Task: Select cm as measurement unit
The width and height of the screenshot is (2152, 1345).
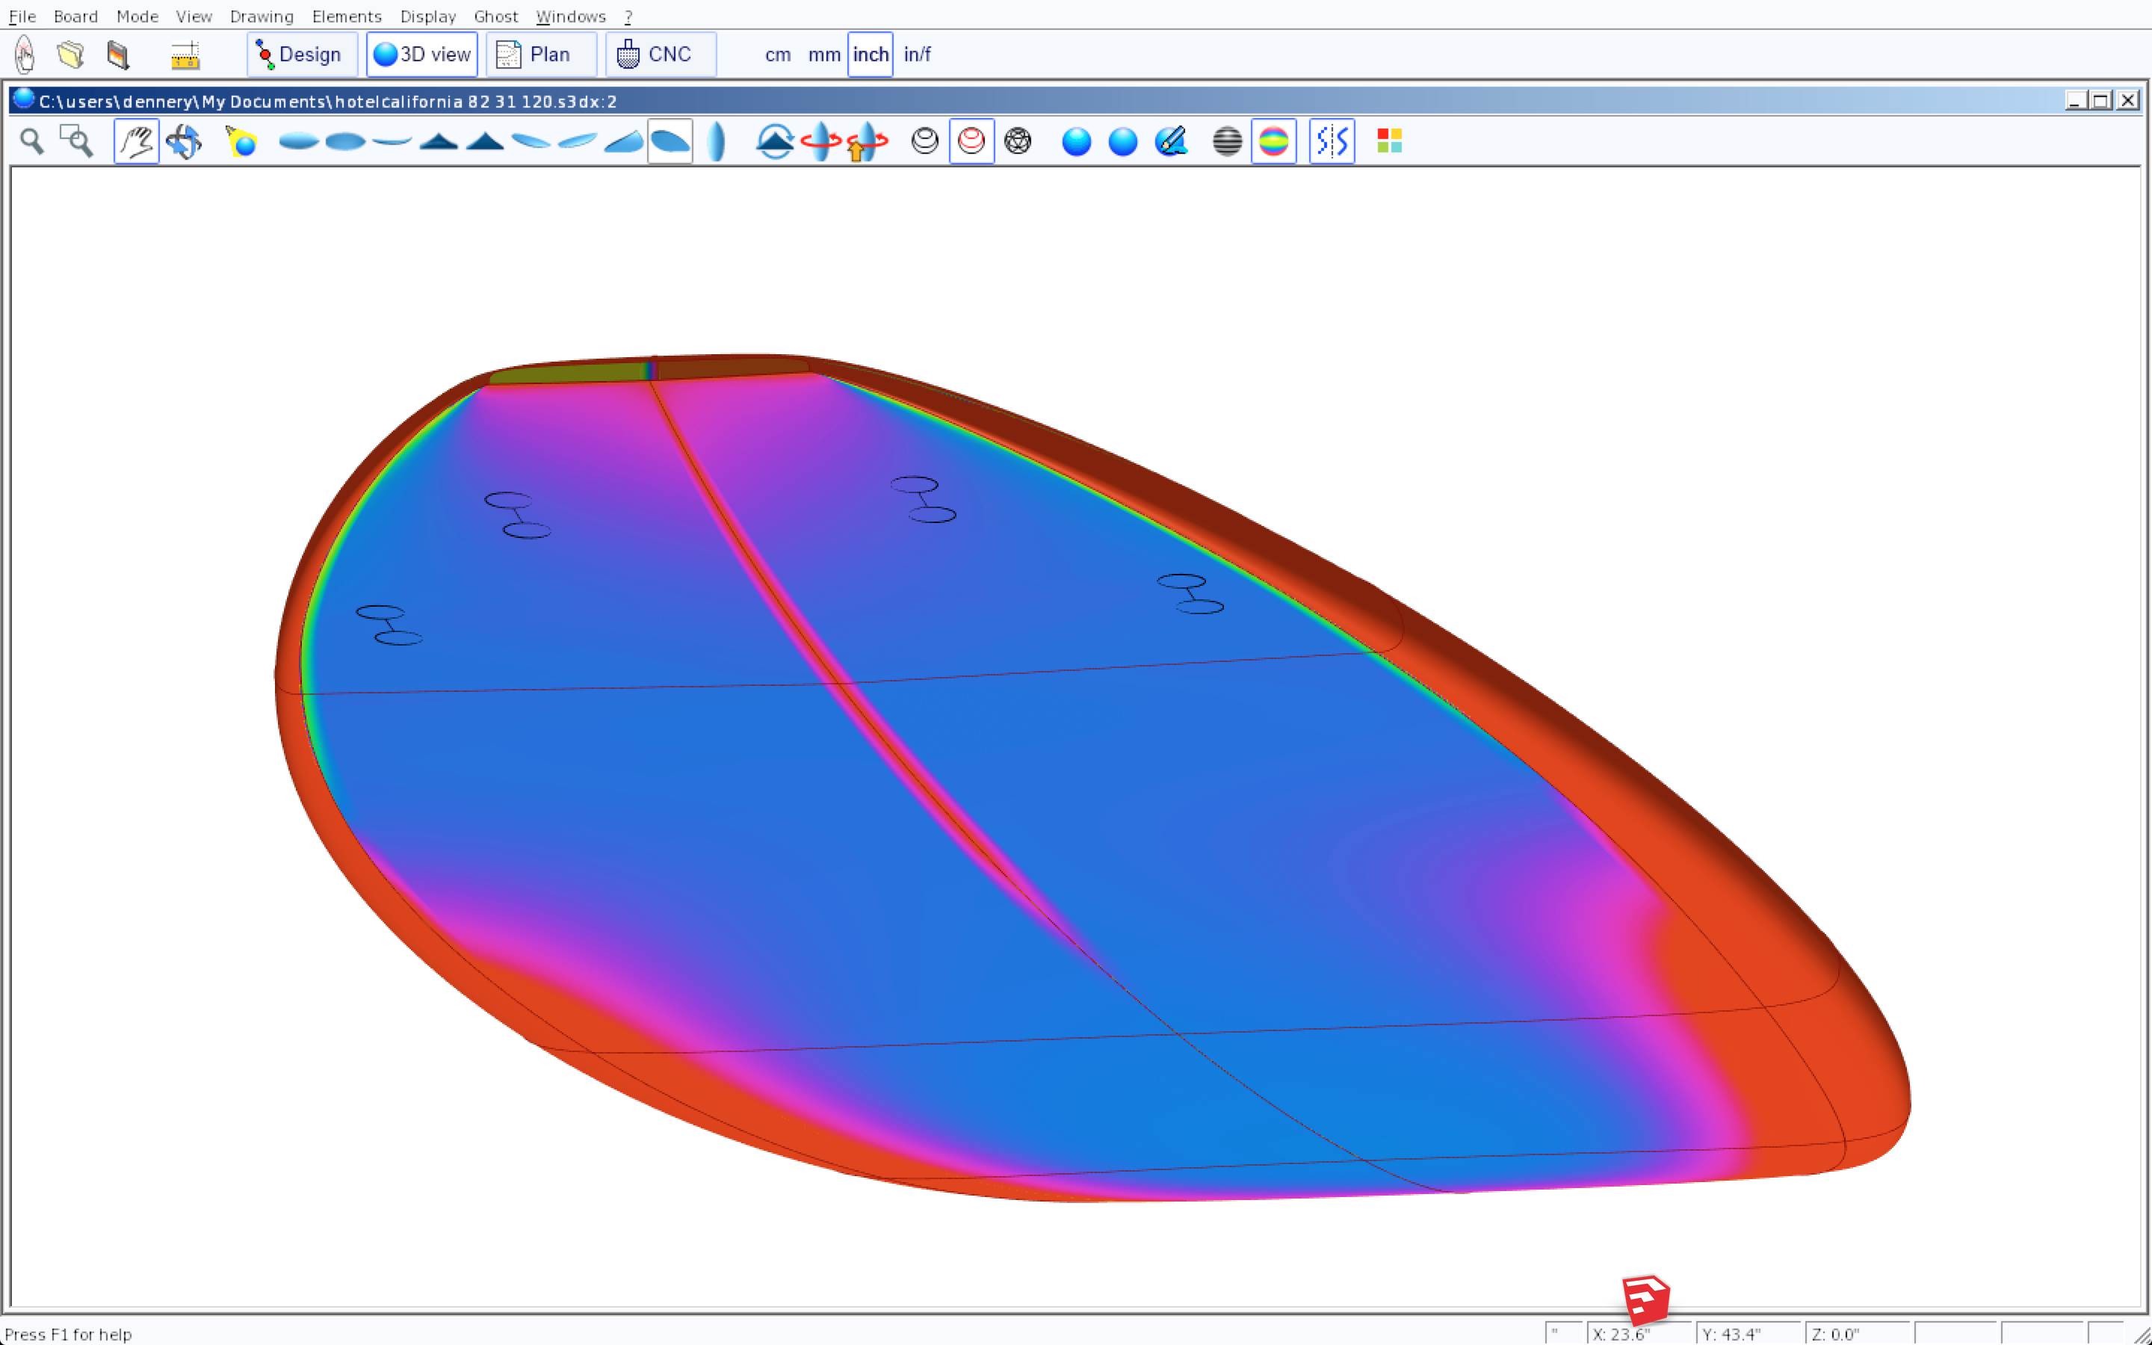Action: (x=777, y=55)
